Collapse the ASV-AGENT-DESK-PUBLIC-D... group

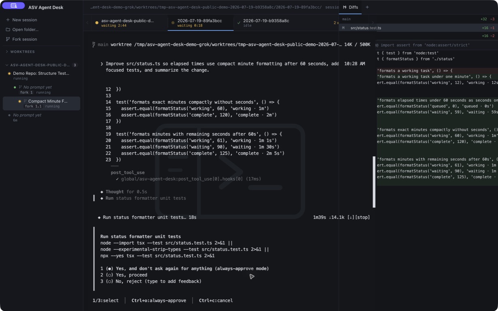(x=40, y=65)
